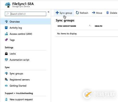The image size is (118, 102).
Task: Click the plus icon for Sync group
Action: click(x=57, y=13)
